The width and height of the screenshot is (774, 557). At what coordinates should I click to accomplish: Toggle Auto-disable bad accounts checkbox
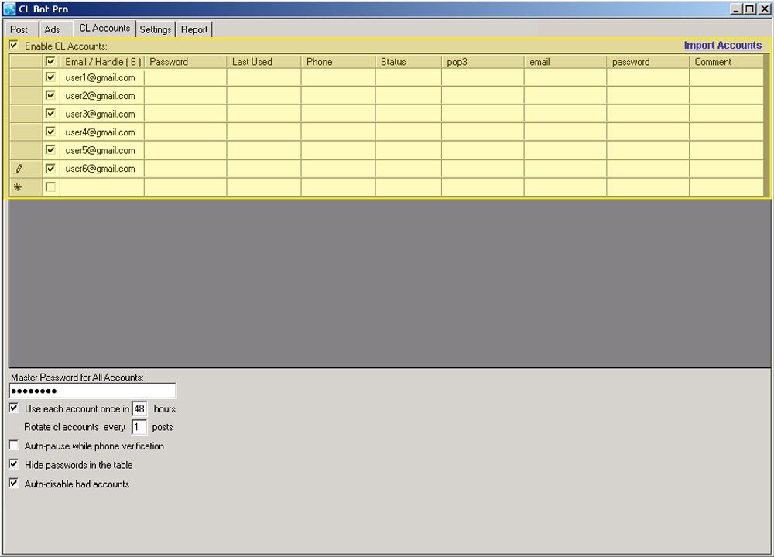tap(14, 484)
